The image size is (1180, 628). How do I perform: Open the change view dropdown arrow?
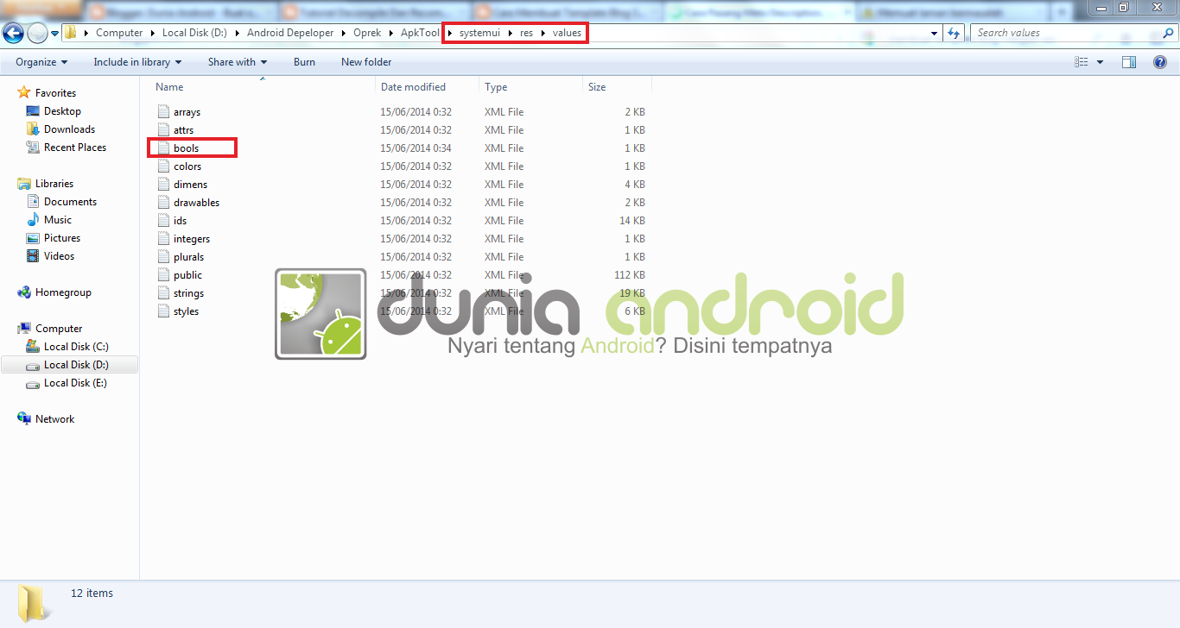(1099, 61)
